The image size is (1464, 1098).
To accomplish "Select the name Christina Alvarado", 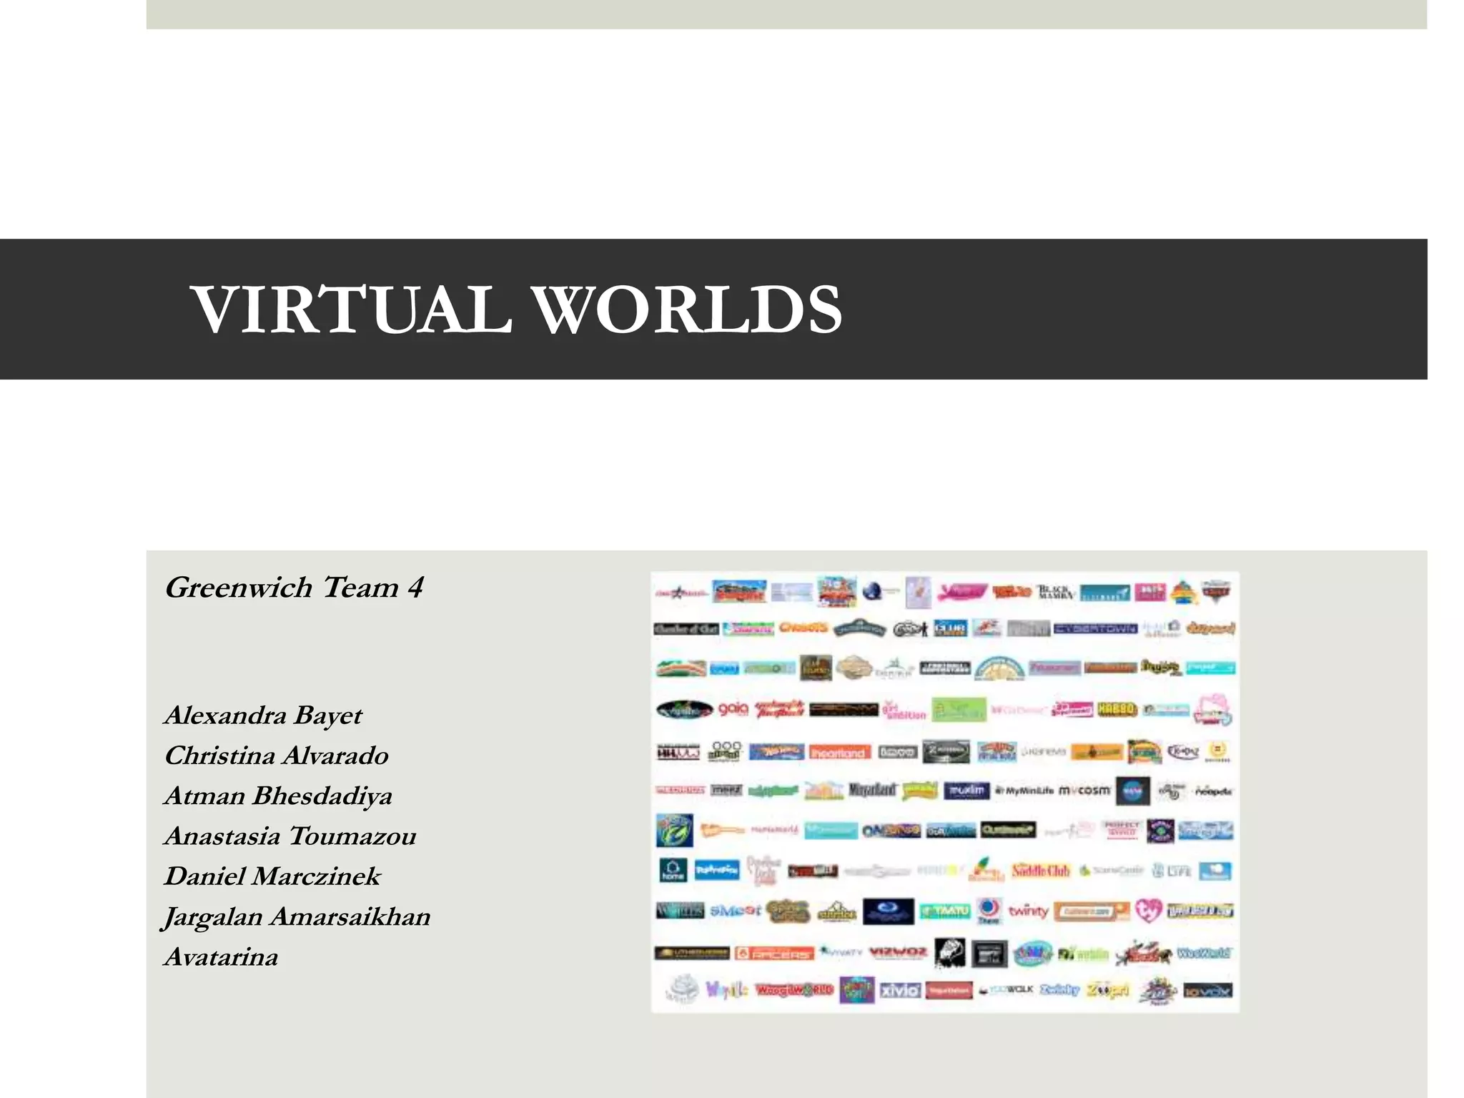I will point(277,756).
